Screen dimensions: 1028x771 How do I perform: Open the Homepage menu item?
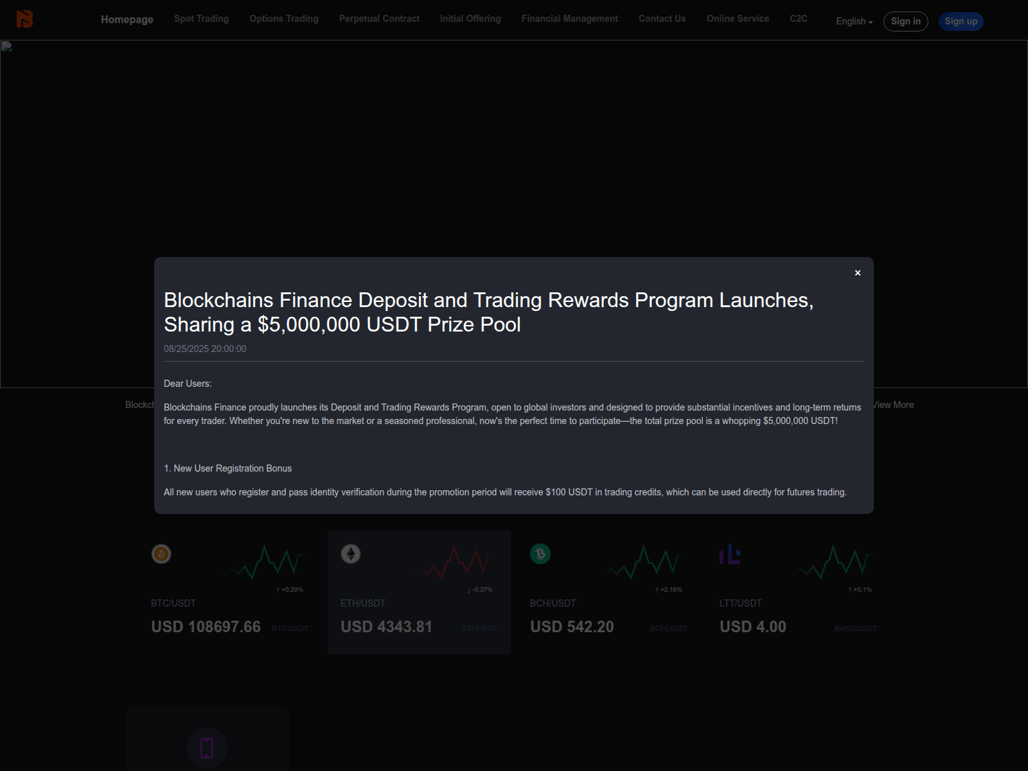(127, 19)
